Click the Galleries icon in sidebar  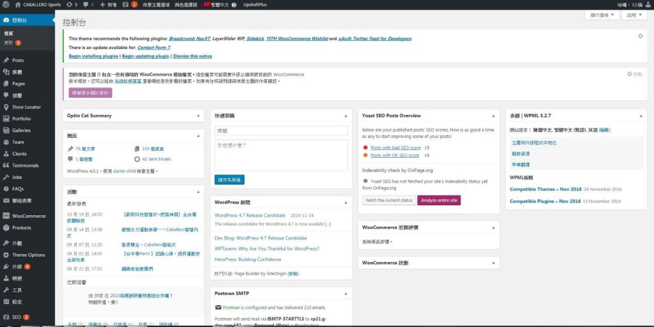(6, 130)
